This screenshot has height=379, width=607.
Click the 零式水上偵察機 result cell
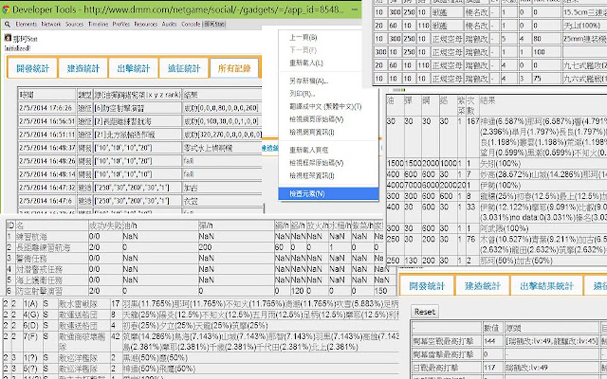(222, 147)
